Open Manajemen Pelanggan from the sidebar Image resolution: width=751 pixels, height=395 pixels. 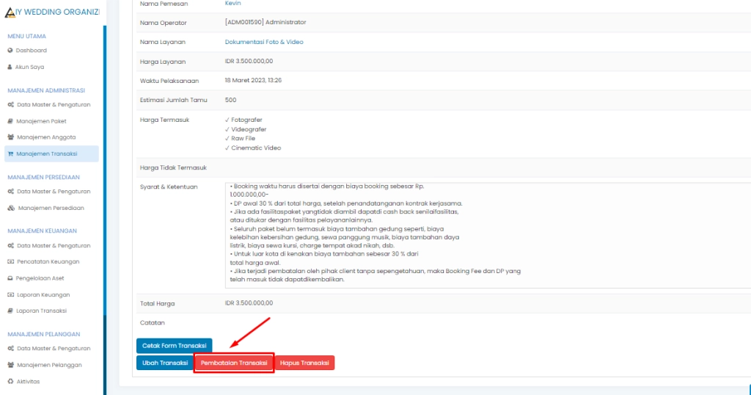coord(49,365)
